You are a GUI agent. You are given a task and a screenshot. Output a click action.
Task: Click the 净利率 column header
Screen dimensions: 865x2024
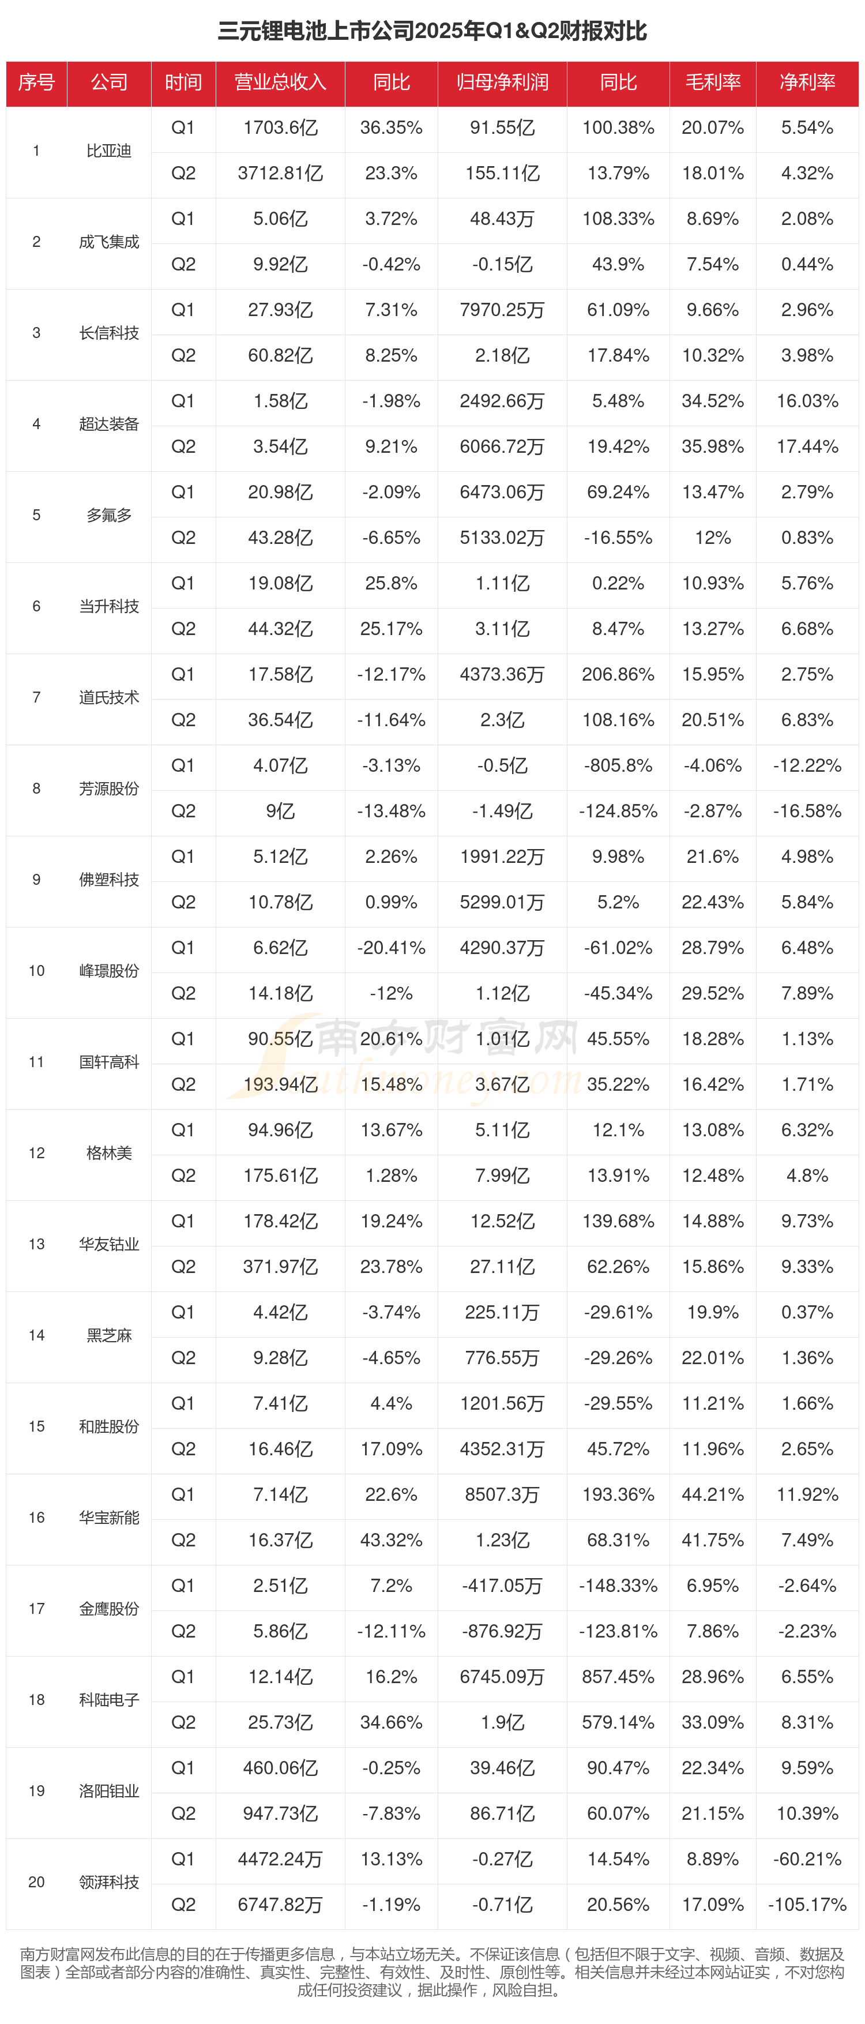coord(807,82)
